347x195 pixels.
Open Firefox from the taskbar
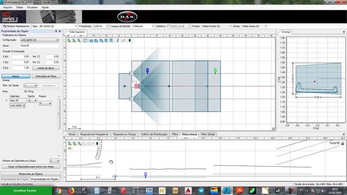tap(71, 191)
